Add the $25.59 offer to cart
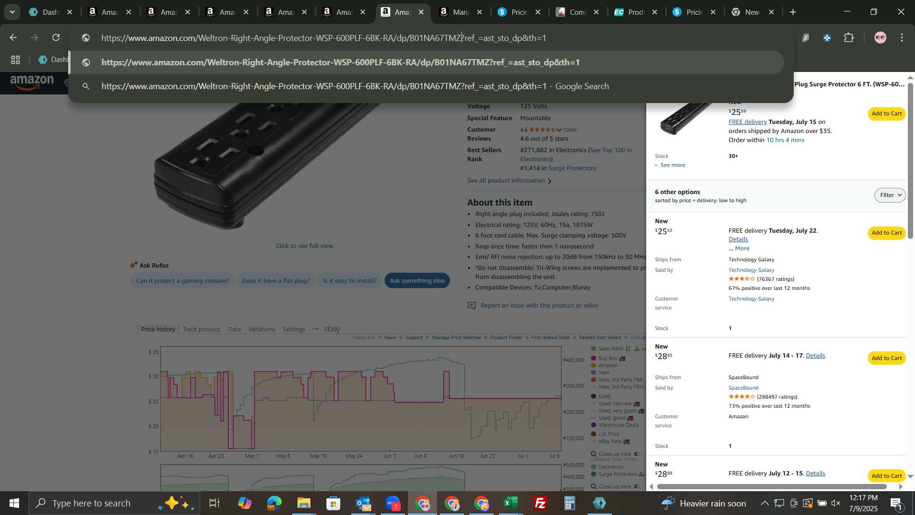This screenshot has width=915, height=515. [x=886, y=113]
